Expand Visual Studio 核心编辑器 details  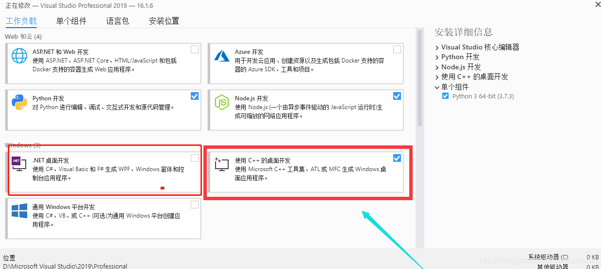click(x=437, y=47)
